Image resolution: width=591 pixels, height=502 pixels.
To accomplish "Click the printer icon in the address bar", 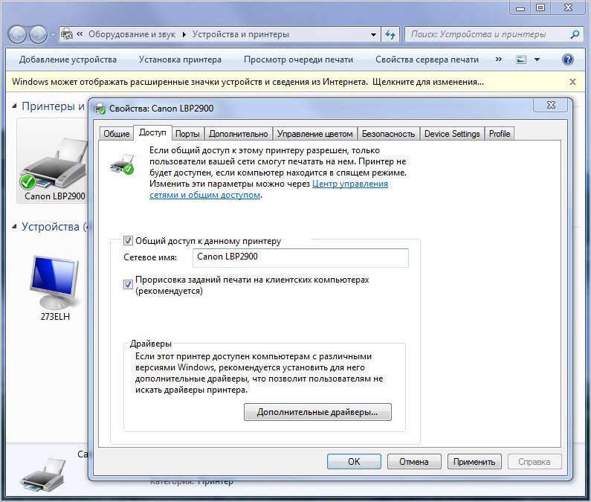I will click(x=67, y=34).
